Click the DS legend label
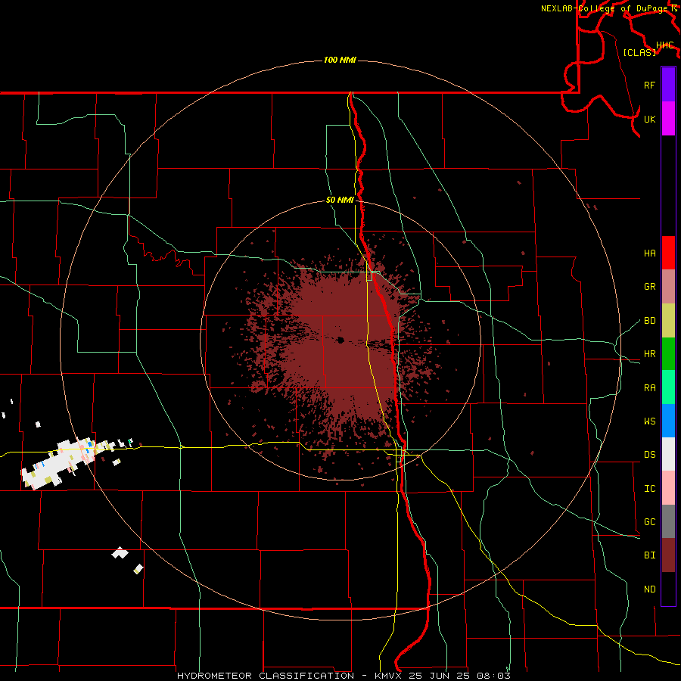This screenshot has width=681, height=681. [x=649, y=455]
